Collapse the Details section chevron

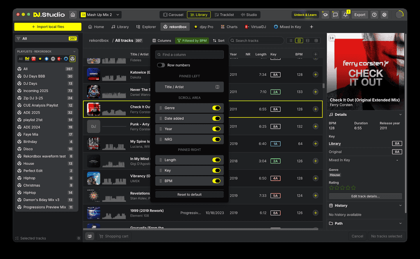[x=400, y=115]
